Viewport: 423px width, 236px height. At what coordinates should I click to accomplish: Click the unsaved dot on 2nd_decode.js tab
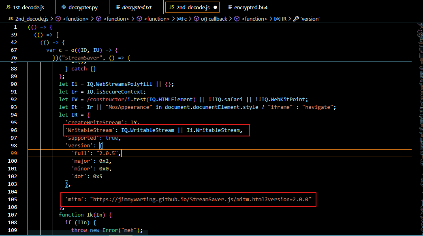click(x=215, y=7)
